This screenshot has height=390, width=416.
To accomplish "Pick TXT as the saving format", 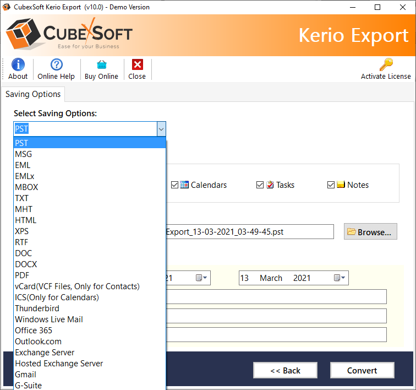I will pos(90,198).
